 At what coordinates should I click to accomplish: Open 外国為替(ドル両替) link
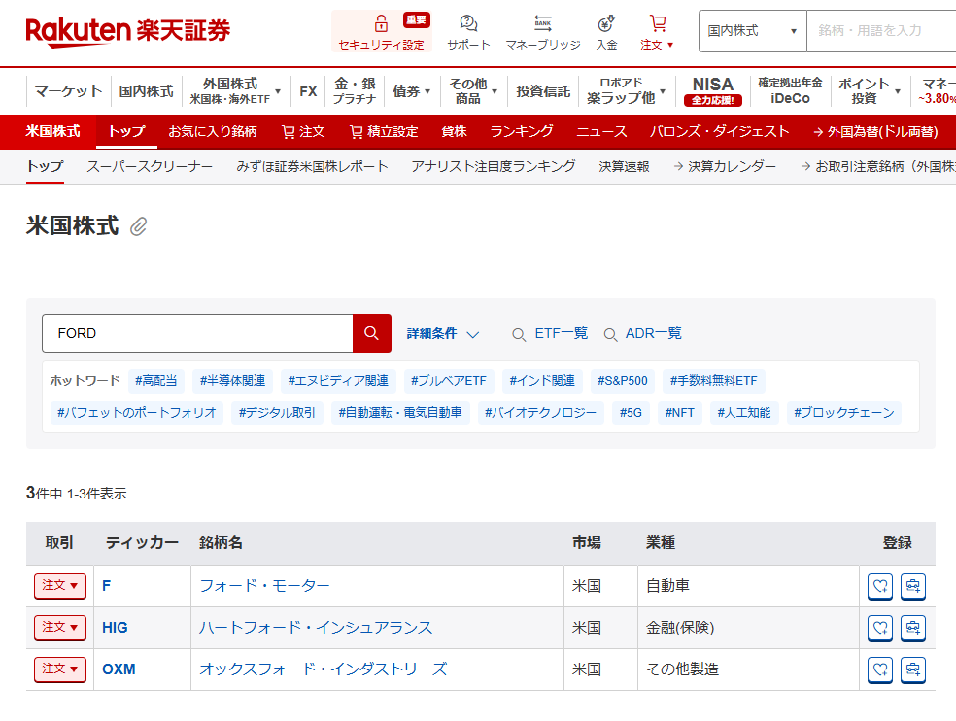click(875, 132)
